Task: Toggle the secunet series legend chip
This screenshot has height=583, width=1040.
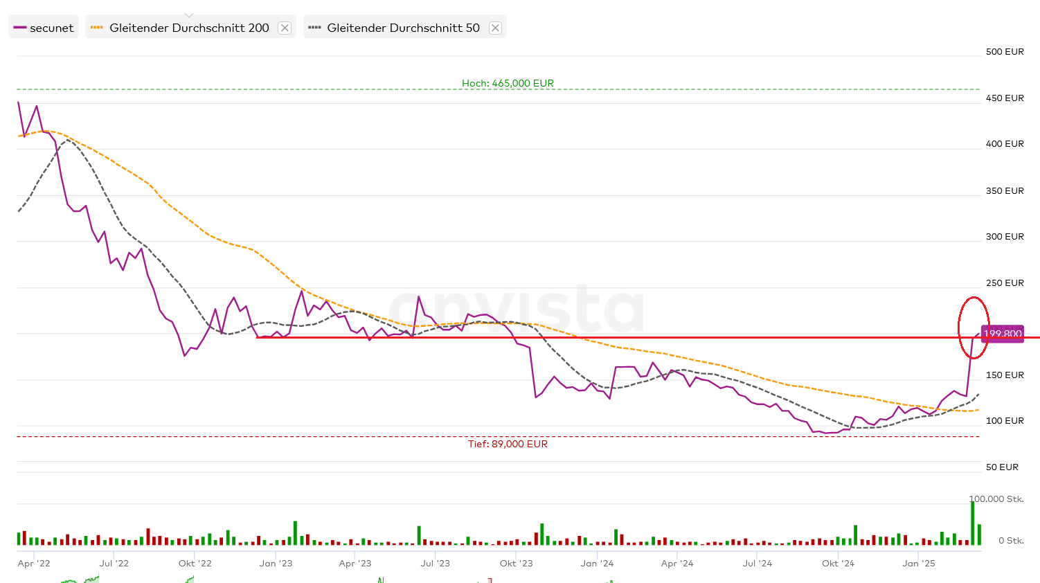Action: point(44,28)
